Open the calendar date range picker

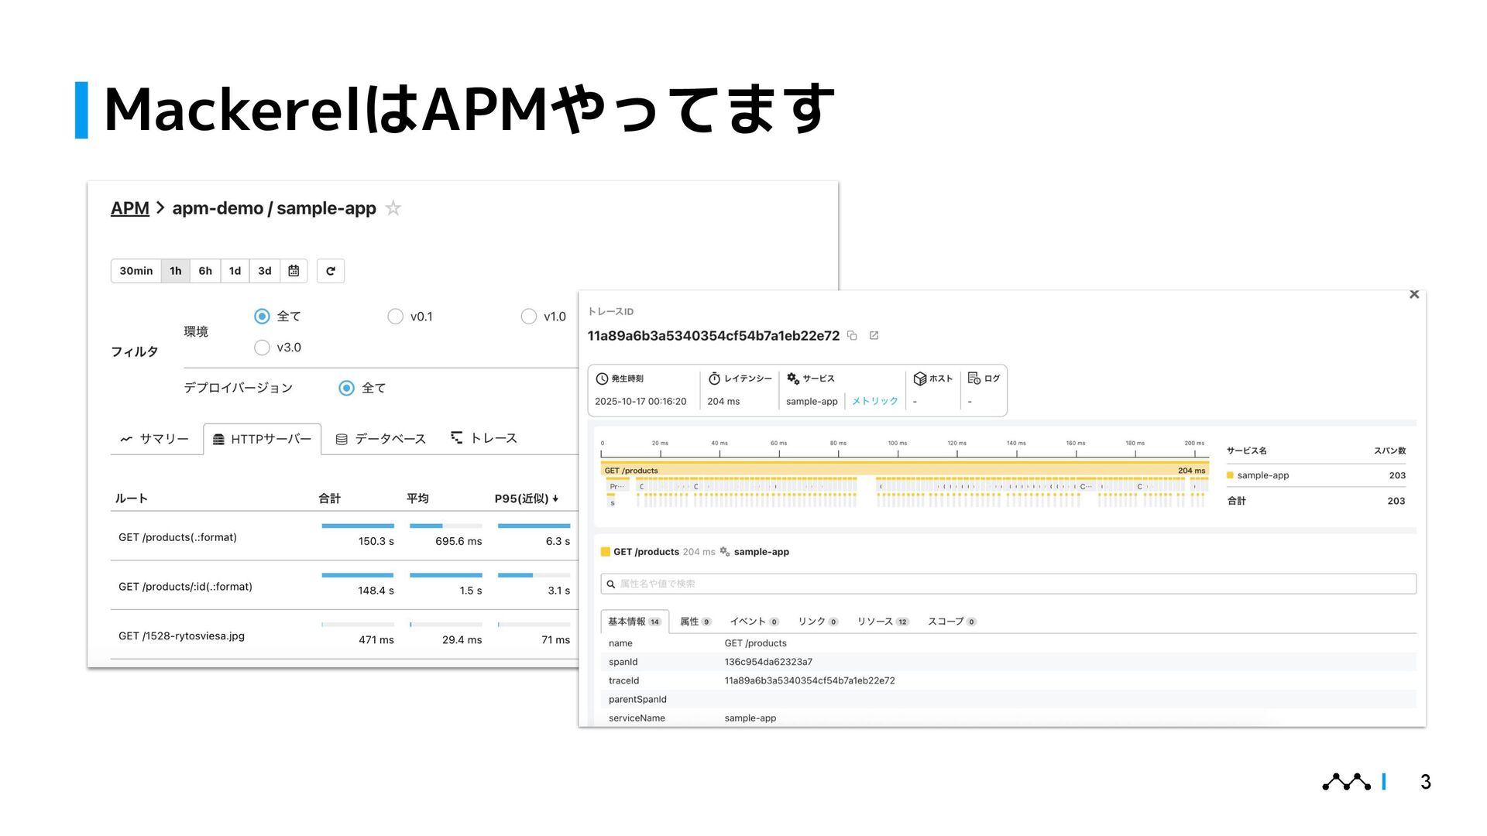pos(294,271)
